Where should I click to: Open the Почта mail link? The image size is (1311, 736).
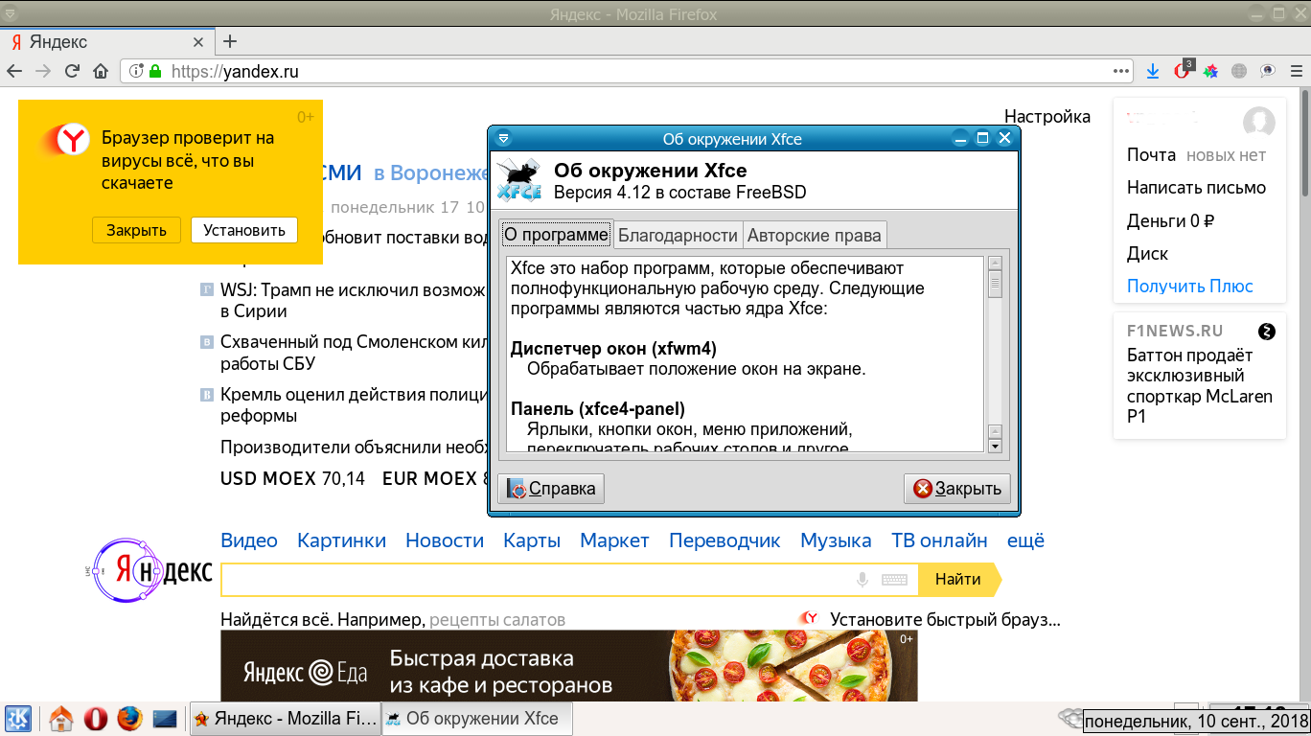(1151, 155)
